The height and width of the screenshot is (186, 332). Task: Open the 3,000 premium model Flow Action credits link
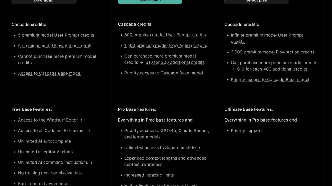point(272,52)
